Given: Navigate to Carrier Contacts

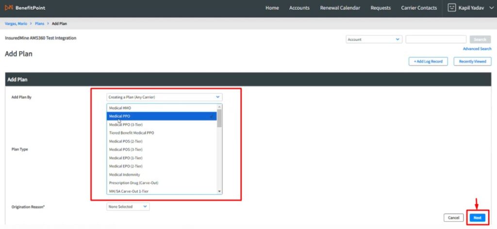Looking at the screenshot, I should tap(419, 8).
